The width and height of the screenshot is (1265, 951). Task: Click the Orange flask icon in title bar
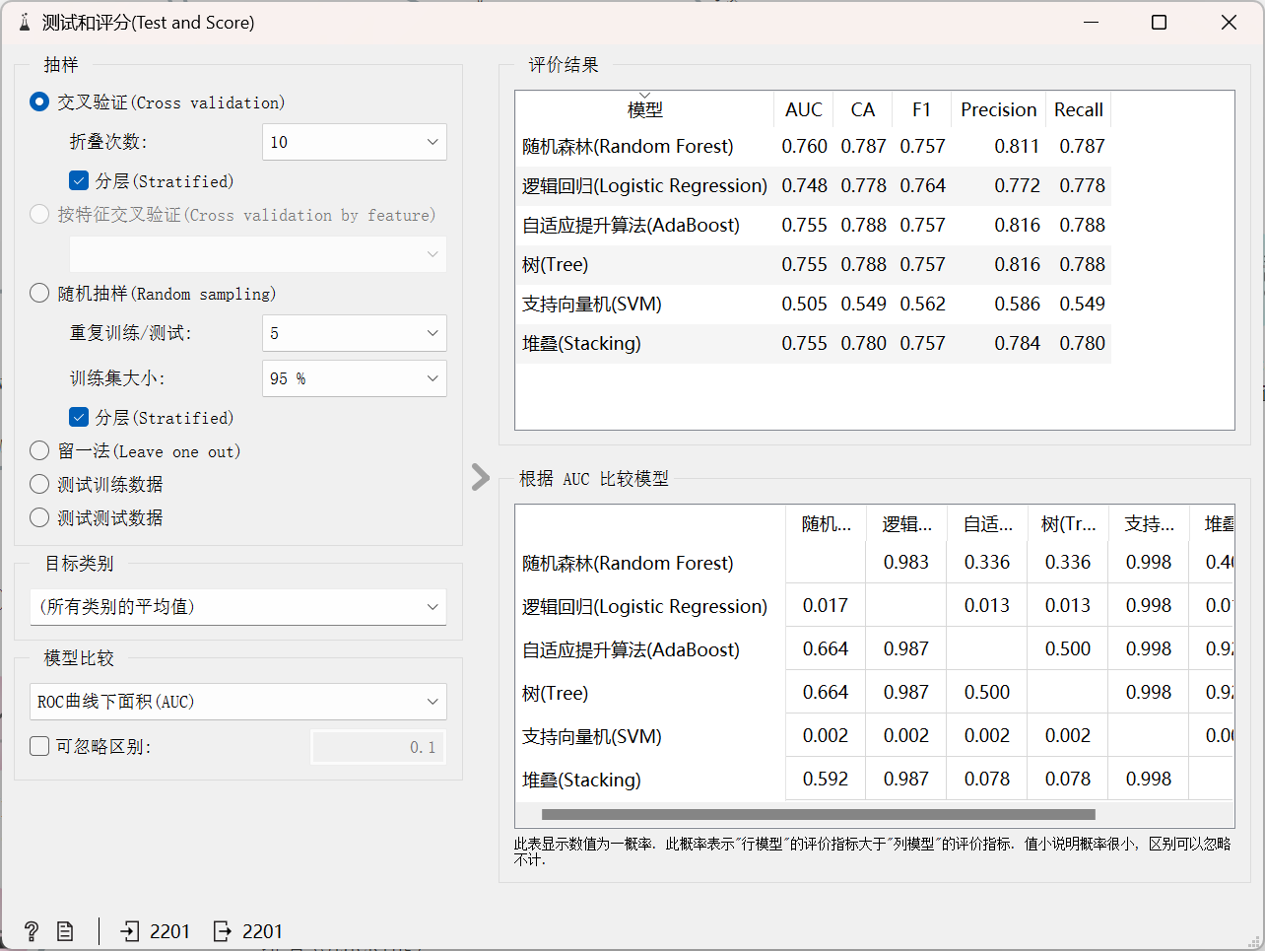pos(25,23)
